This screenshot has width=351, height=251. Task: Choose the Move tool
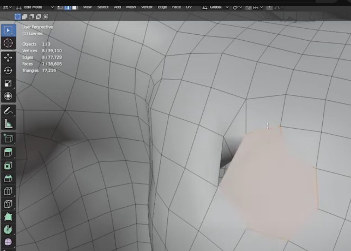click(8, 57)
